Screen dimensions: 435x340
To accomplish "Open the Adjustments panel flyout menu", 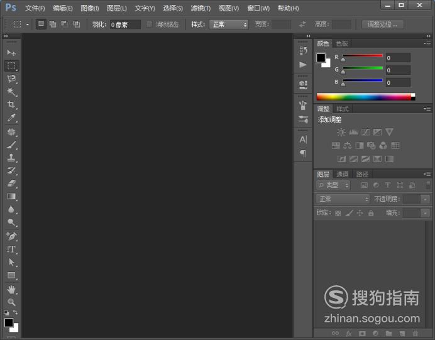I will click(427, 109).
